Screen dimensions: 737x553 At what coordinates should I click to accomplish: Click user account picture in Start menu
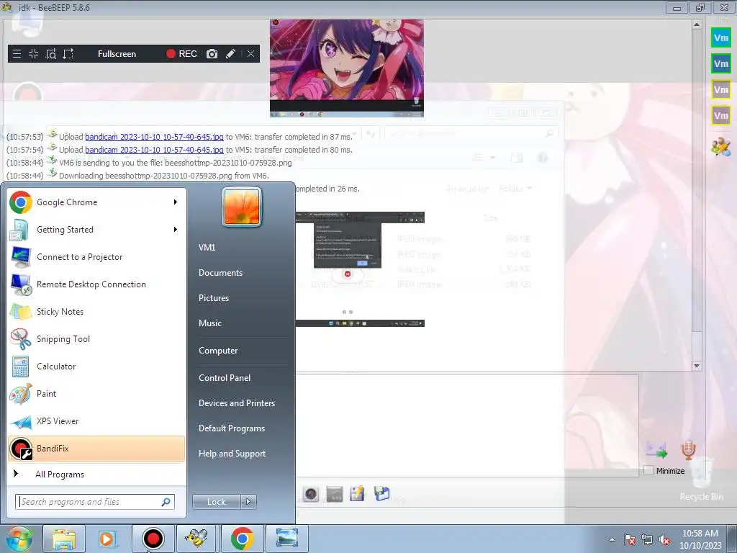point(242,207)
